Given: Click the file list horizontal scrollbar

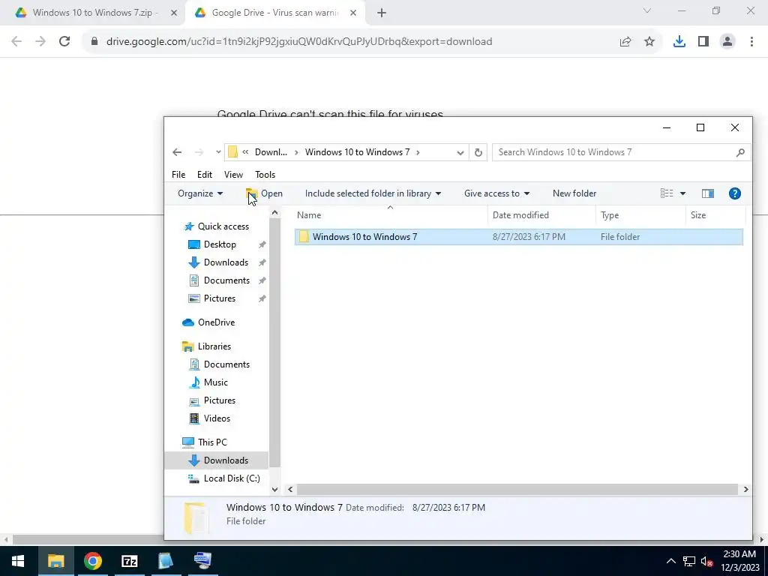Looking at the screenshot, I should click(x=517, y=489).
